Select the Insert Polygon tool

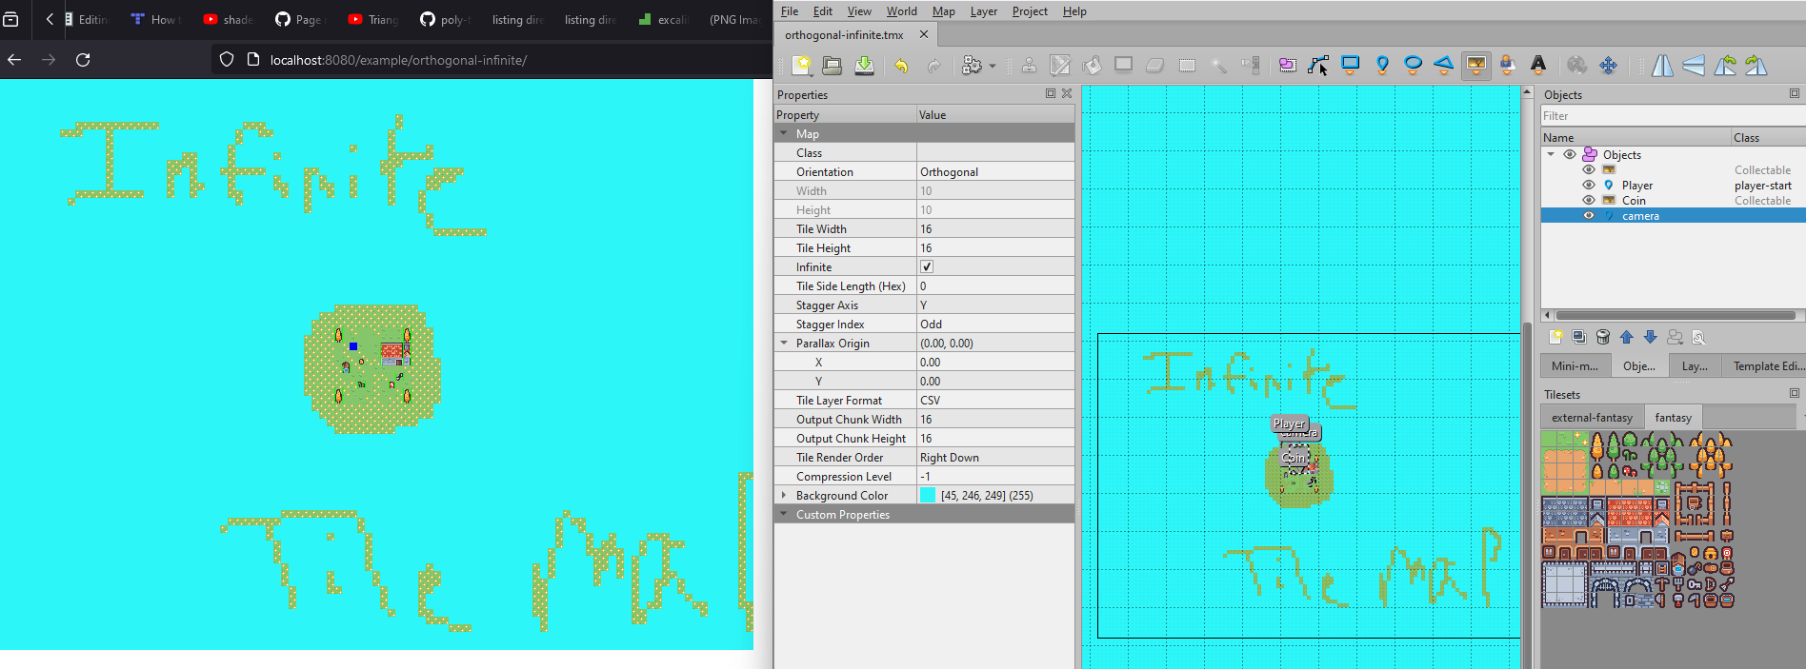coord(1444,65)
